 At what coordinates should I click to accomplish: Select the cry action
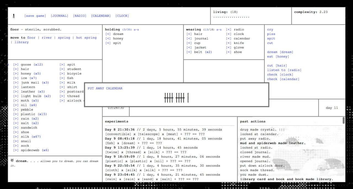pos(270,29)
